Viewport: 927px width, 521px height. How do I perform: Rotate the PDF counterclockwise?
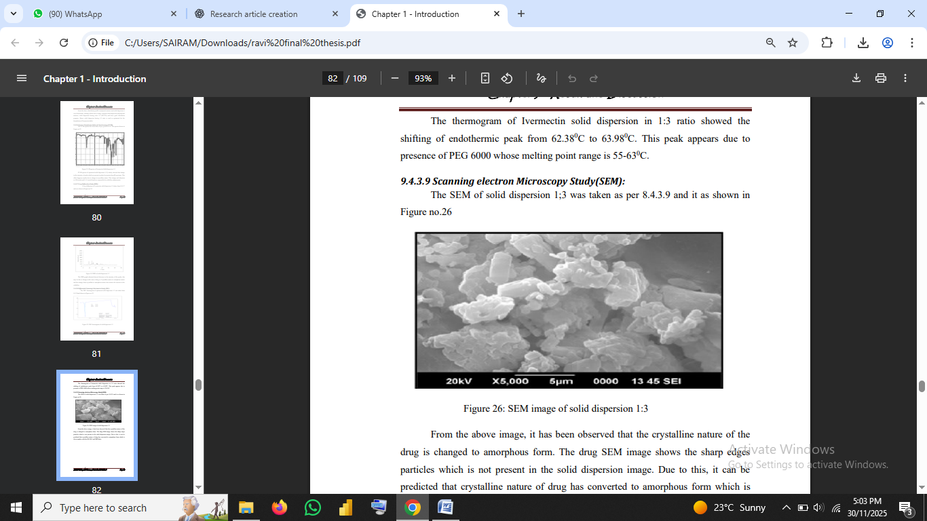[507, 79]
